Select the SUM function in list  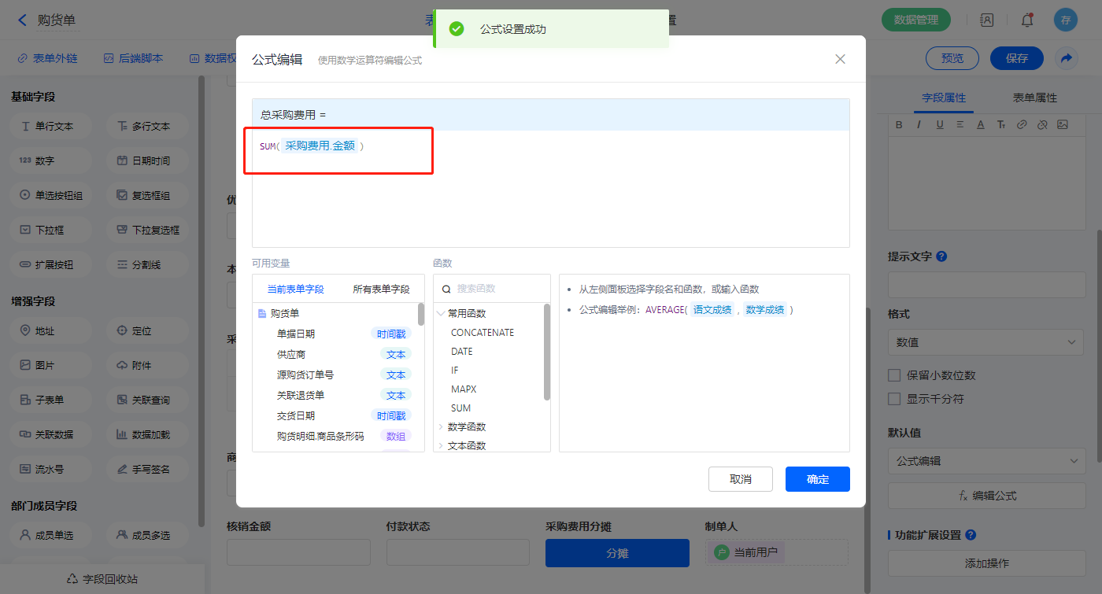[460, 408]
